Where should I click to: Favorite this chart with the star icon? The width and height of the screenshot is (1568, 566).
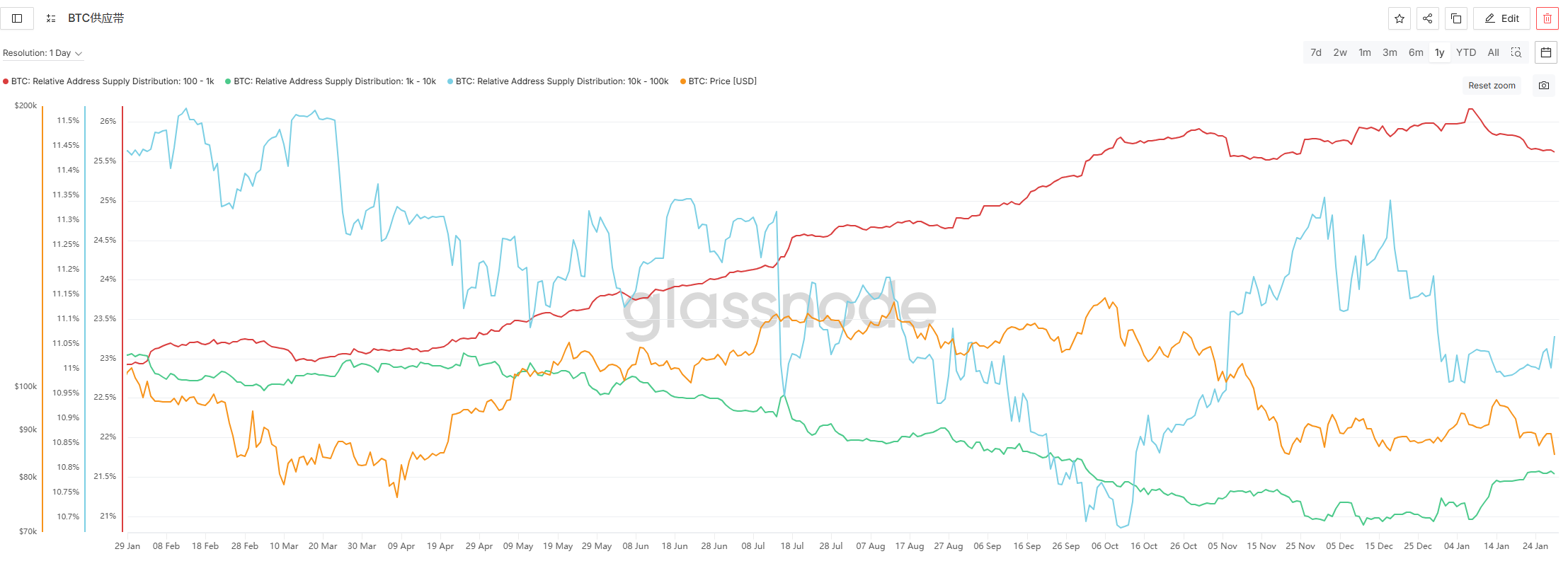point(1399,18)
